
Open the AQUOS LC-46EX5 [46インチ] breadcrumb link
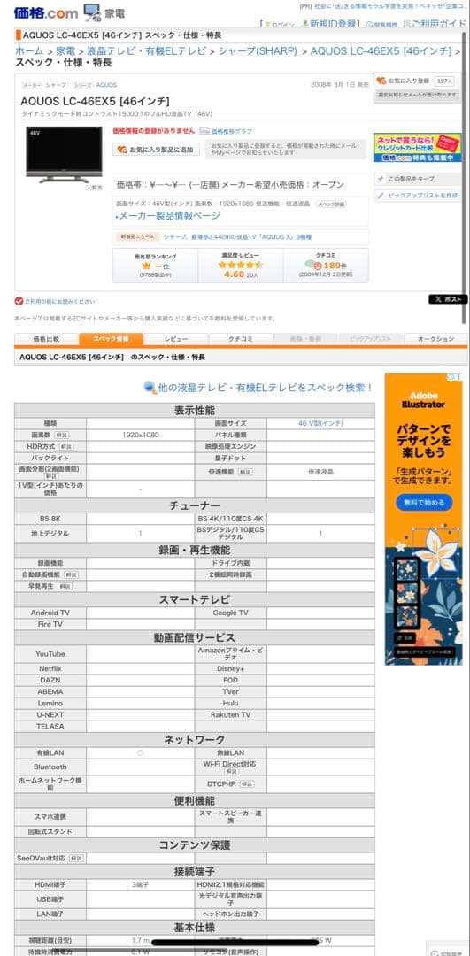point(381,50)
